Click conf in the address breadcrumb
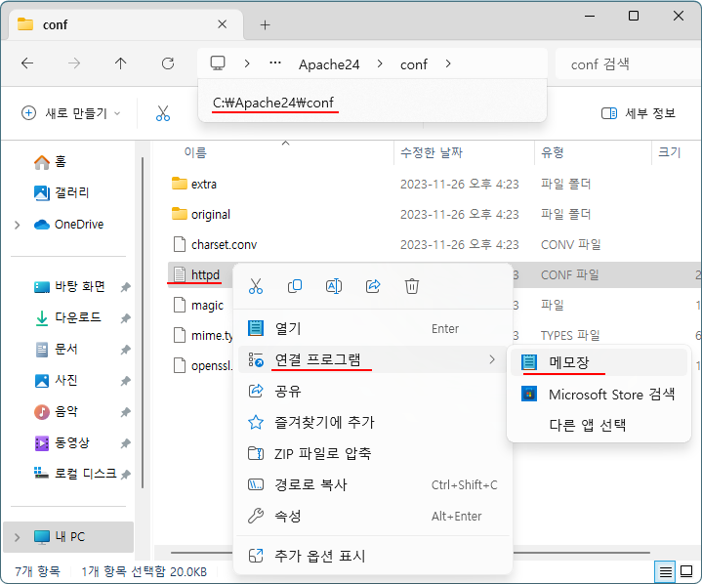 click(414, 64)
